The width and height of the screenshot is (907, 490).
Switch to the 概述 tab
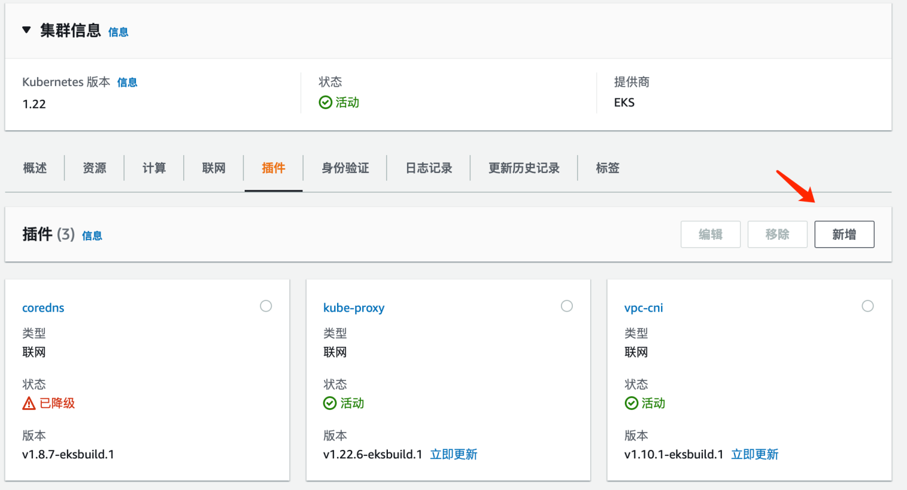click(35, 168)
